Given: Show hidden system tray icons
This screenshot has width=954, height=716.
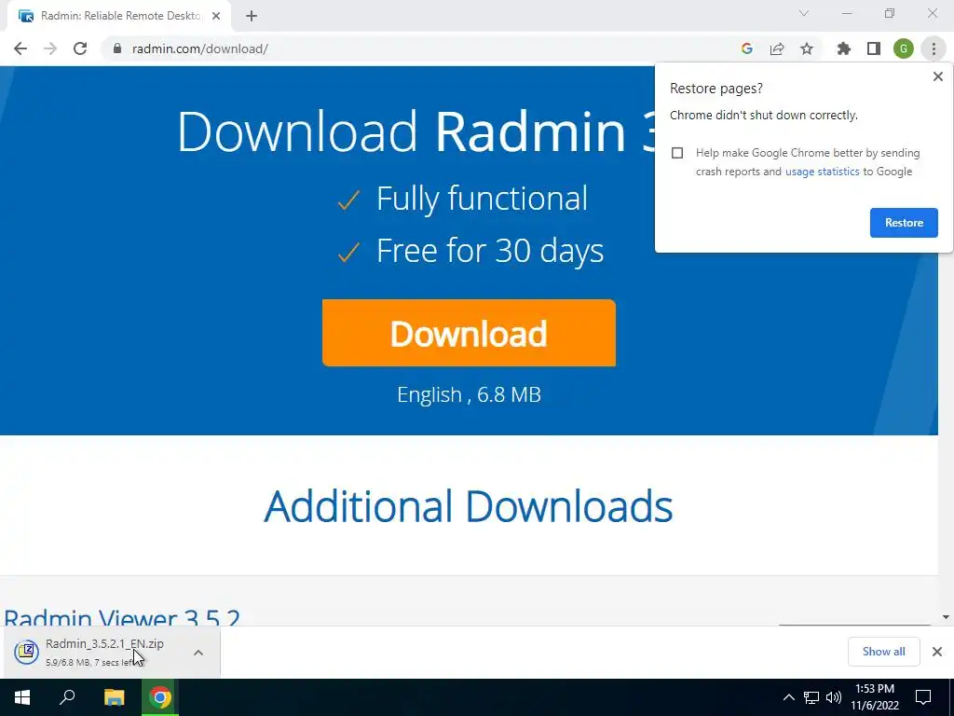Looking at the screenshot, I should [788, 697].
